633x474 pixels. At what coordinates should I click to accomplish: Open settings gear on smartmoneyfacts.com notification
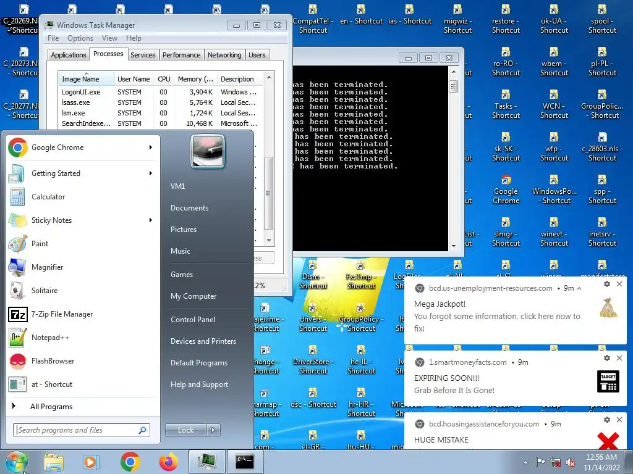(x=606, y=358)
